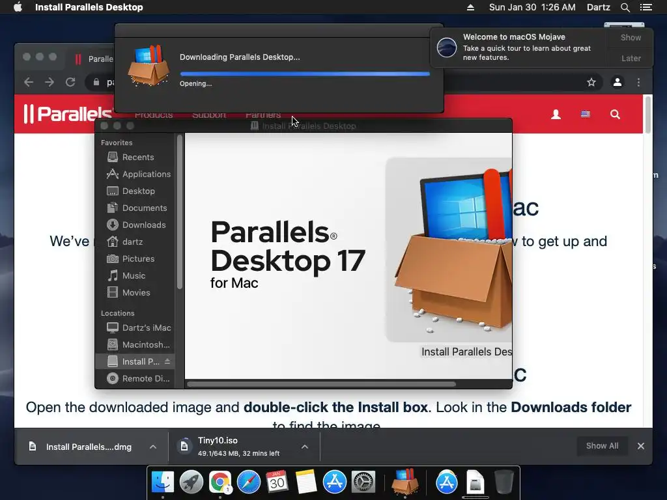This screenshot has width=667, height=500.
Task: Open System Preferences gear in Dock
Action: click(363, 482)
